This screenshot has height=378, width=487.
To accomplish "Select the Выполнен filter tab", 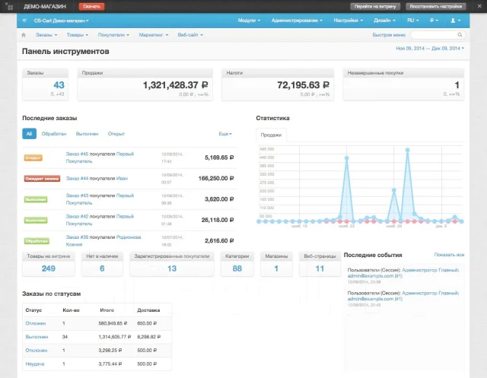I will click(87, 134).
